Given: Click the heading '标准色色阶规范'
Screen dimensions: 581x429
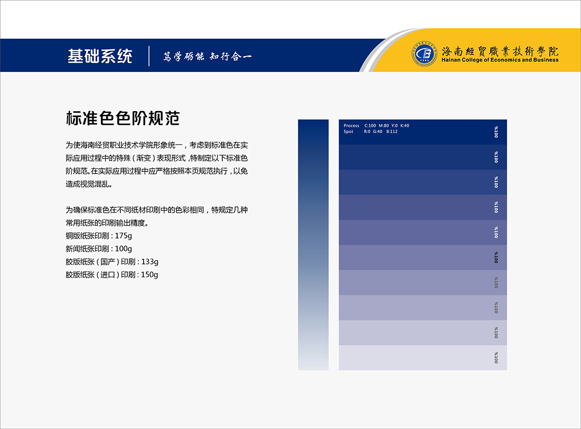Looking at the screenshot, I should click(123, 118).
